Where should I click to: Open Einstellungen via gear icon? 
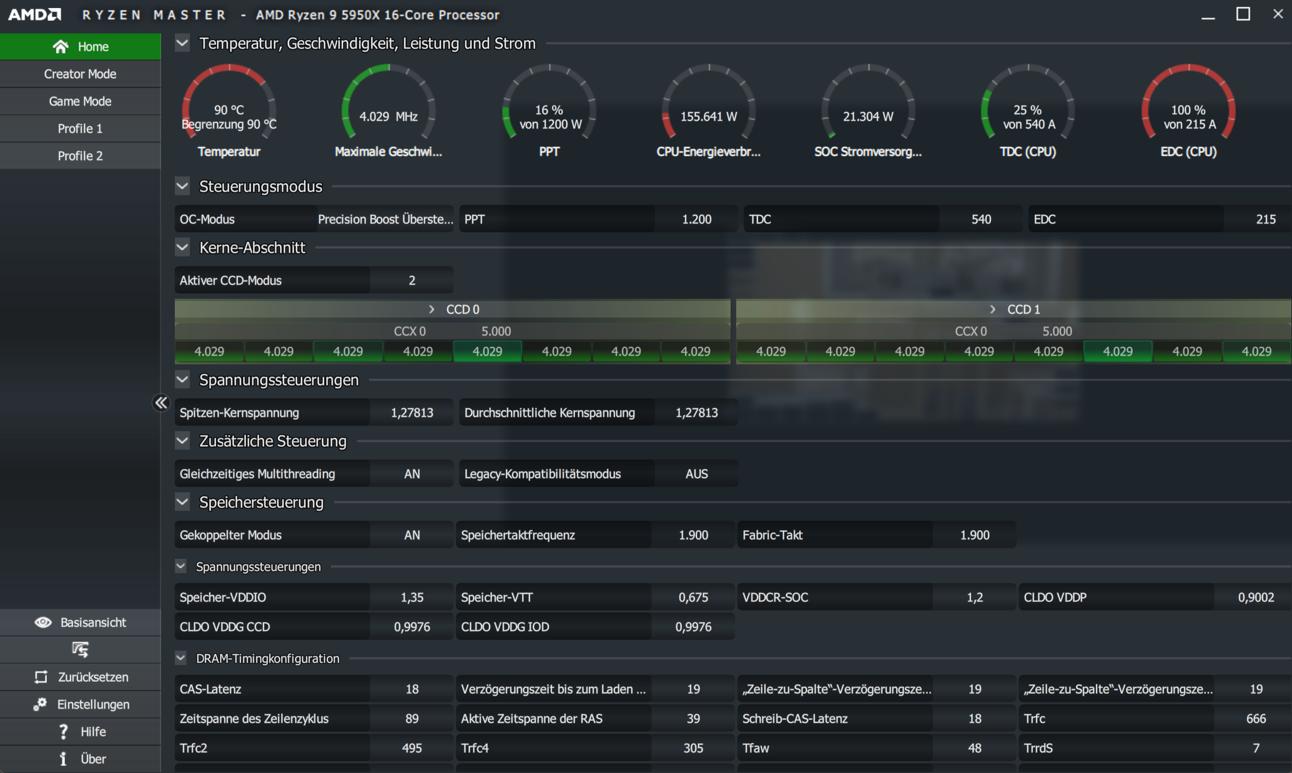40,704
